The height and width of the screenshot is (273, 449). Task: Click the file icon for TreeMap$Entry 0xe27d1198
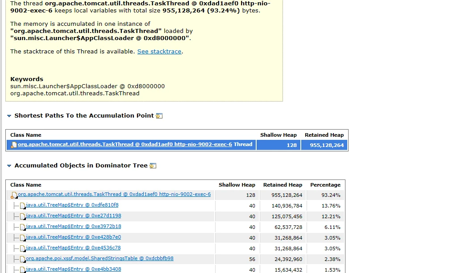click(22, 216)
